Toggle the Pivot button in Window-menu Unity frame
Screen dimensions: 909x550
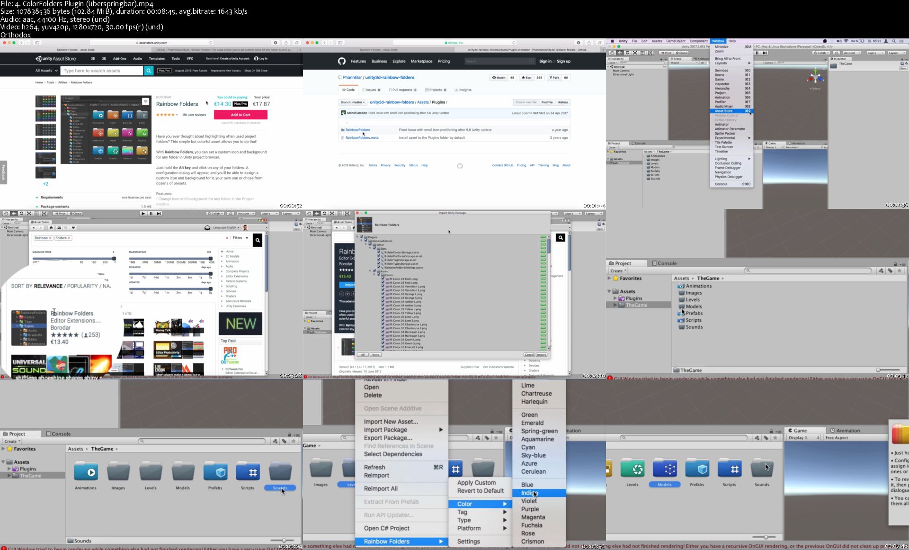tap(666, 53)
